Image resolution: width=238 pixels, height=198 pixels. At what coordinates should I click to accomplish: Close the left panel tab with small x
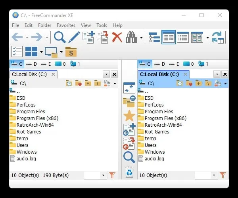[x=53, y=74]
